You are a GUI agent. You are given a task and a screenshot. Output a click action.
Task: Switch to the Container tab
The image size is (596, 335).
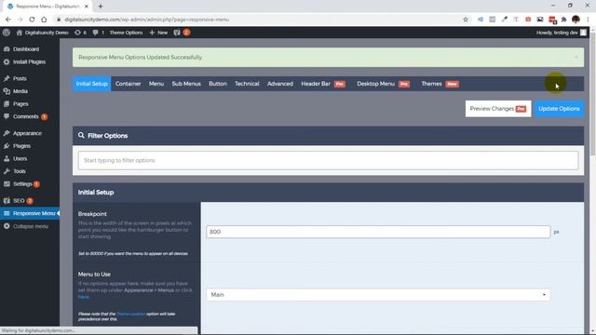(129, 84)
